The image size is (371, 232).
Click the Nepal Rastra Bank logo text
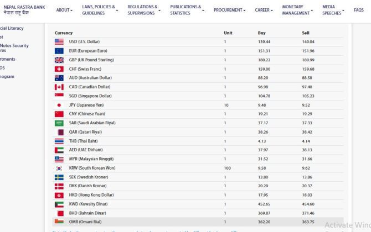24,10
